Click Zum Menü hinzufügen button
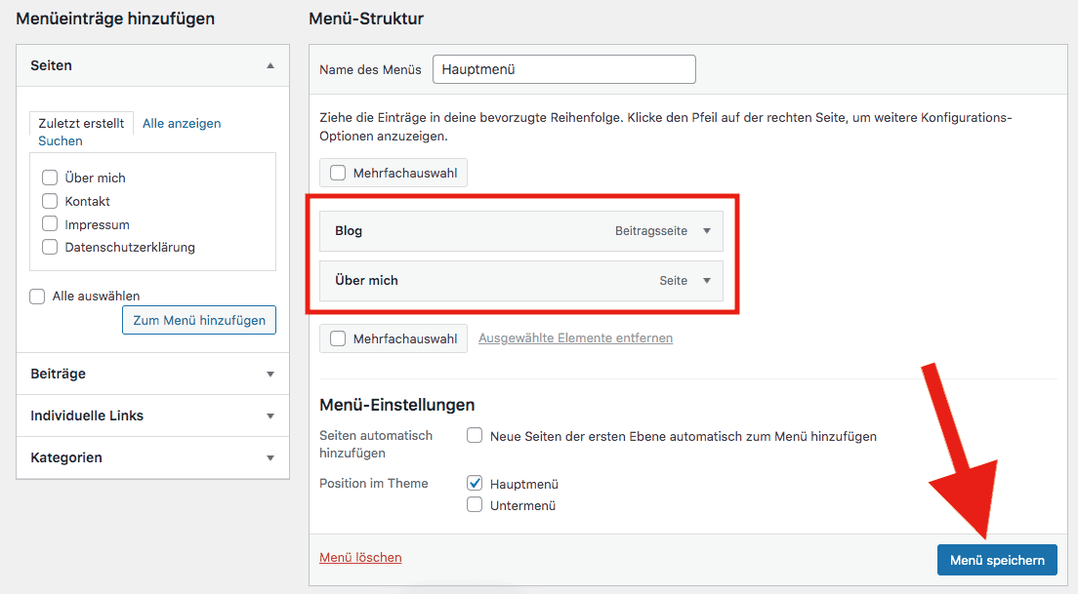The height and width of the screenshot is (594, 1078). pyautogui.click(x=199, y=320)
